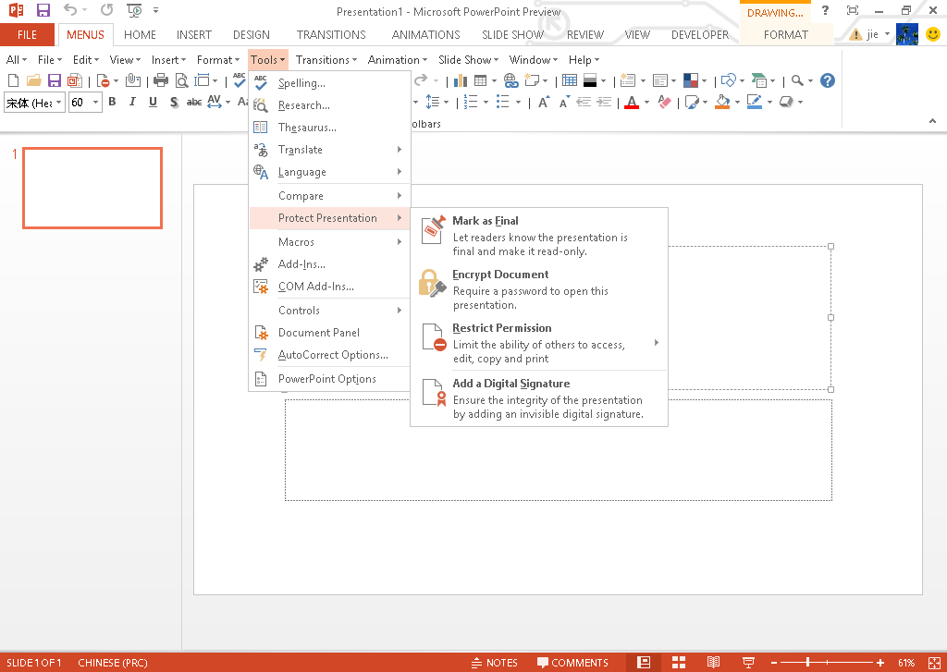Toggle the Comments pane in status bar
This screenshot has height=672, width=947.
[572, 663]
